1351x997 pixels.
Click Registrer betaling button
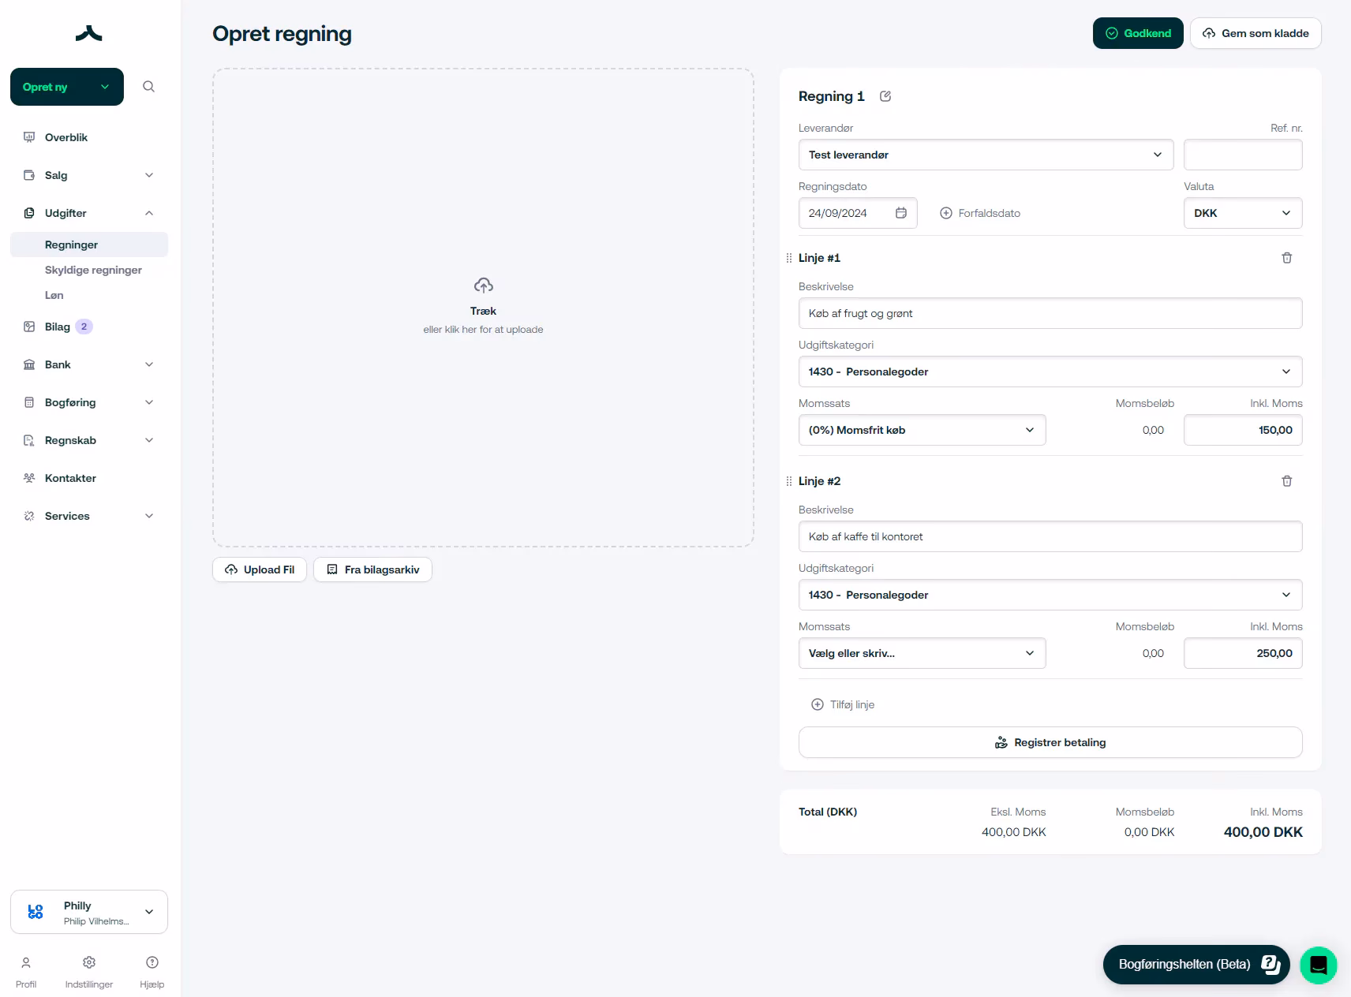[x=1050, y=742]
